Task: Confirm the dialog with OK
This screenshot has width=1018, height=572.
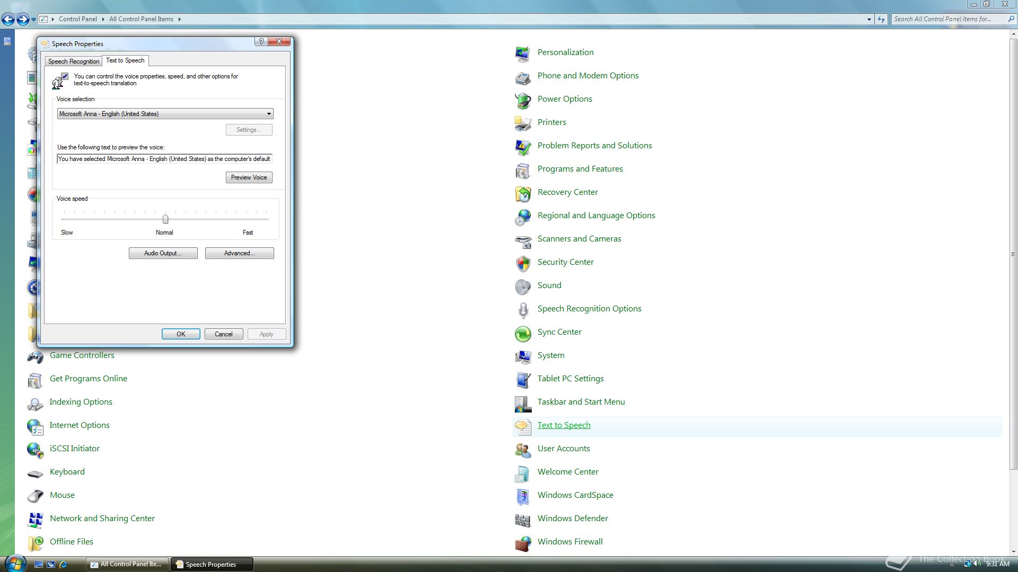Action: tap(181, 334)
